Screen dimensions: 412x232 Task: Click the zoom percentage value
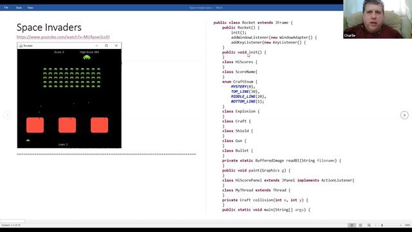[x=407, y=225]
